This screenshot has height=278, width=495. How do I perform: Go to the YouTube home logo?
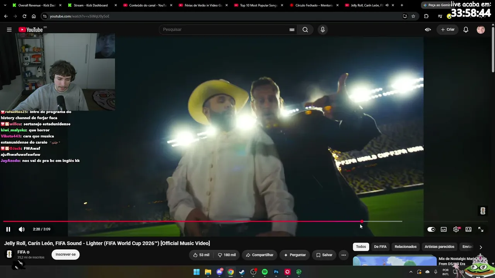[31, 30]
